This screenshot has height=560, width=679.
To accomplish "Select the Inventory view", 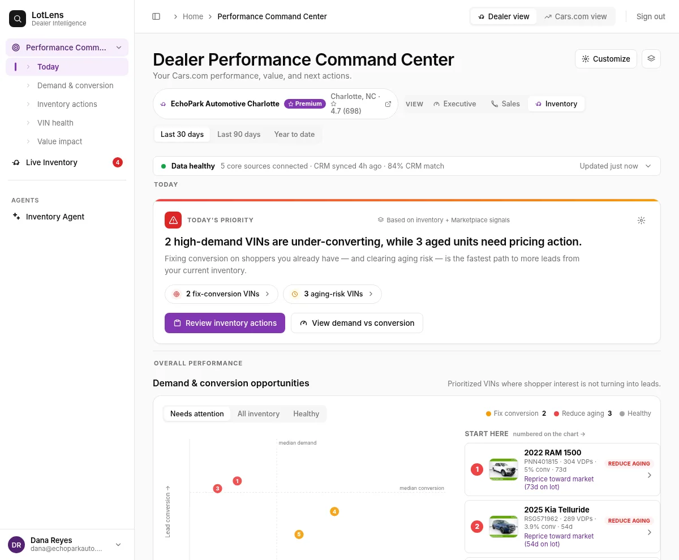I will [x=556, y=104].
